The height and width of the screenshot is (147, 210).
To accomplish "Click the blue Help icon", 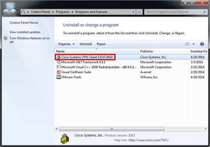I will [202, 44].
